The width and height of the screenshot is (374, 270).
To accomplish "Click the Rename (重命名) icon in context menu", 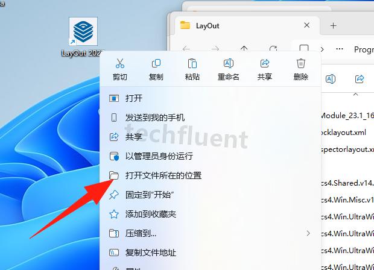I will pyautogui.click(x=228, y=63).
